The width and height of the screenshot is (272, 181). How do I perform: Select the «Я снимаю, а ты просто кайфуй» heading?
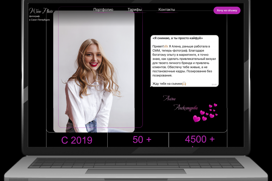coord(178,38)
